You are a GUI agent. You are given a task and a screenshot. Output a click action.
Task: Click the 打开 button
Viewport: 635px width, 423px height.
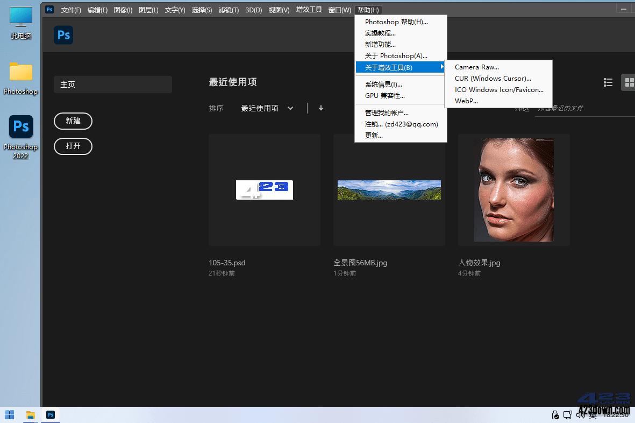[73, 146]
